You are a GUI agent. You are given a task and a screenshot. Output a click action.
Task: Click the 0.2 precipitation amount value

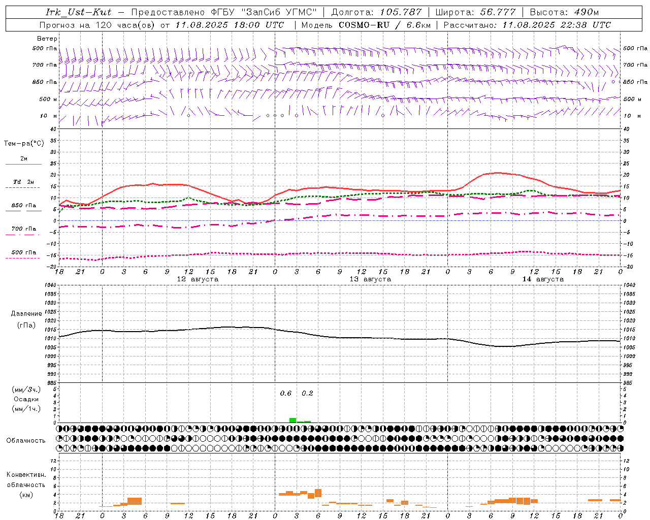(x=307, y=394)
